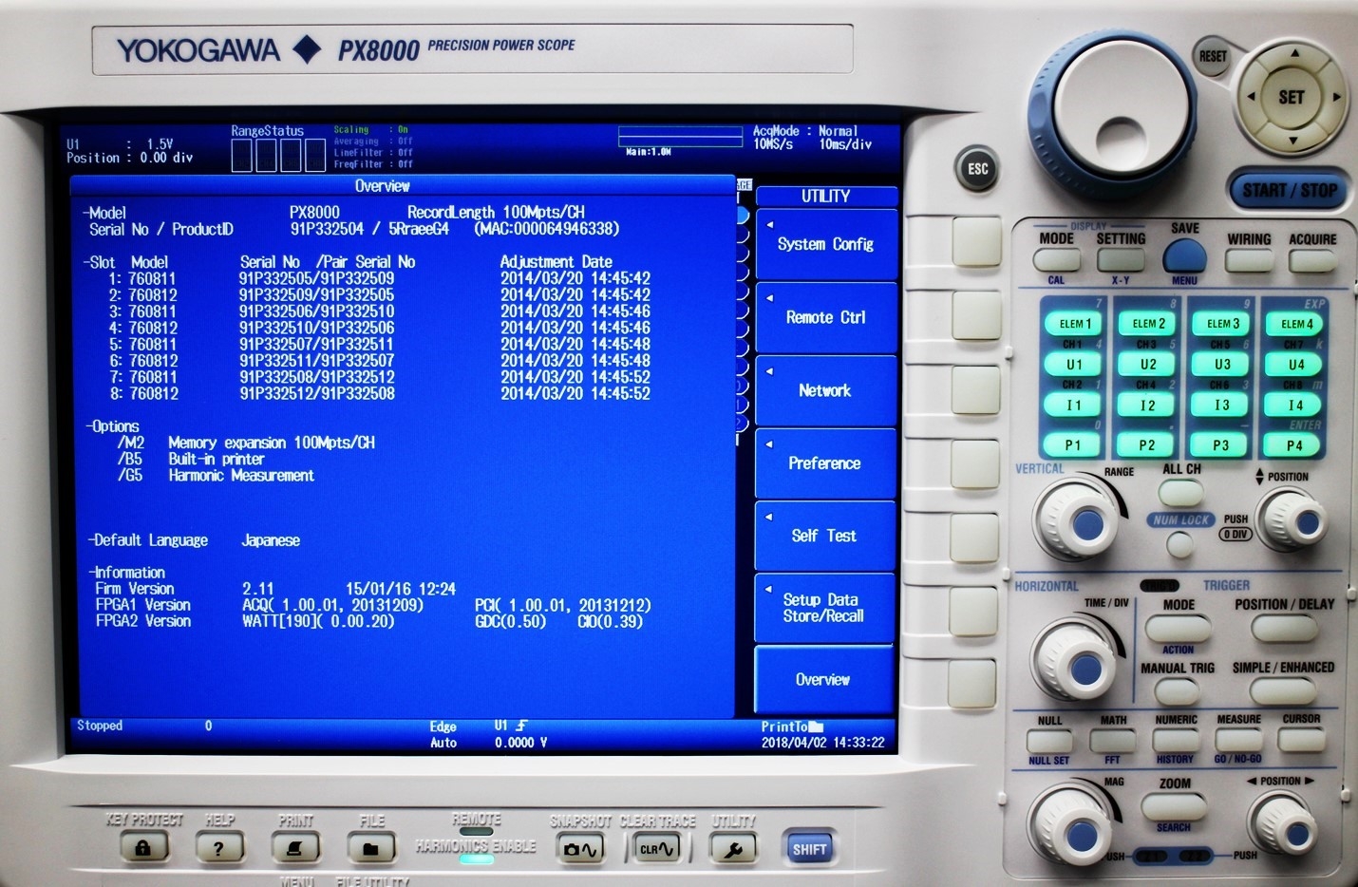The width and height of the screenshot is (1358, 887).
Task: Select the I1 current channel key
Action: click(1073, 406)
